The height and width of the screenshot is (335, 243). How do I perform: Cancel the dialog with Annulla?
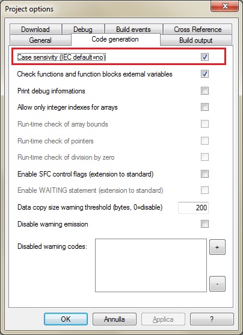pos(114,319)
